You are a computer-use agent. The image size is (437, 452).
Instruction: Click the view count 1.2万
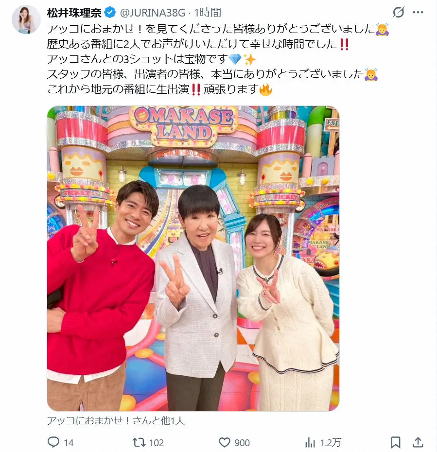[x=331, y=442]
